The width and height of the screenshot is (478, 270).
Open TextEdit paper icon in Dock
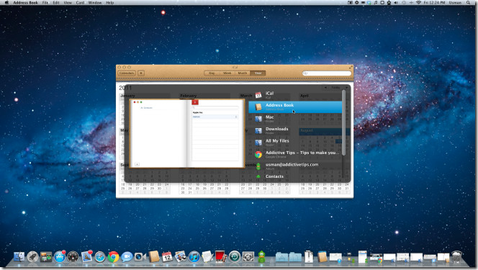[x=207, y=257]
